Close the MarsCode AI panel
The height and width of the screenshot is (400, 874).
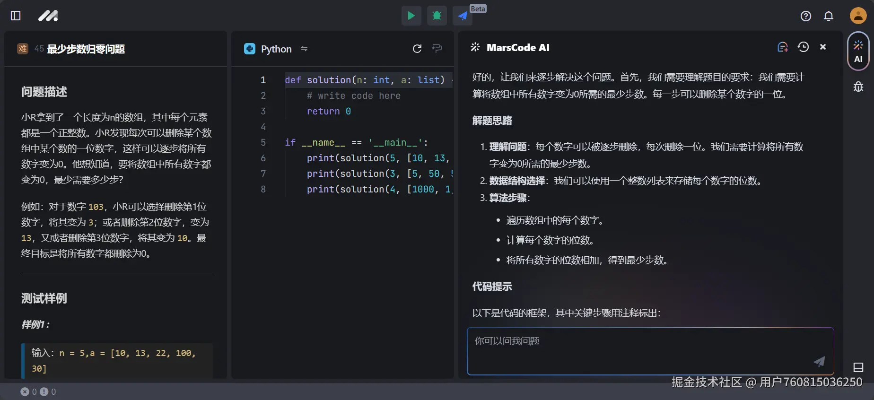pyautogui.click(x=823, y=47)
